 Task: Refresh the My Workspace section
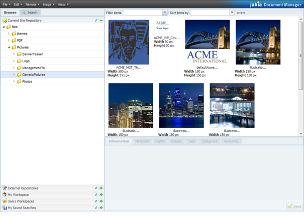[96, 194]
